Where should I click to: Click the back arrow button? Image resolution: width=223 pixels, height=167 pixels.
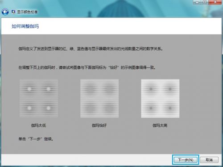point(5,12)
